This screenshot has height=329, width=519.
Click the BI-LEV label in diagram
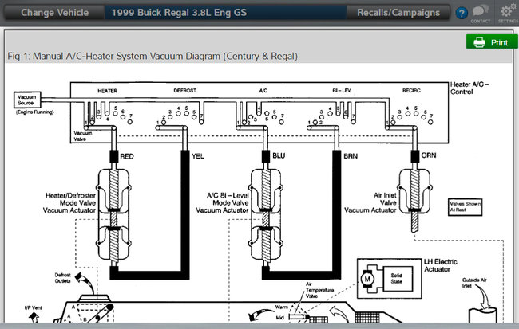pos(342,91)
